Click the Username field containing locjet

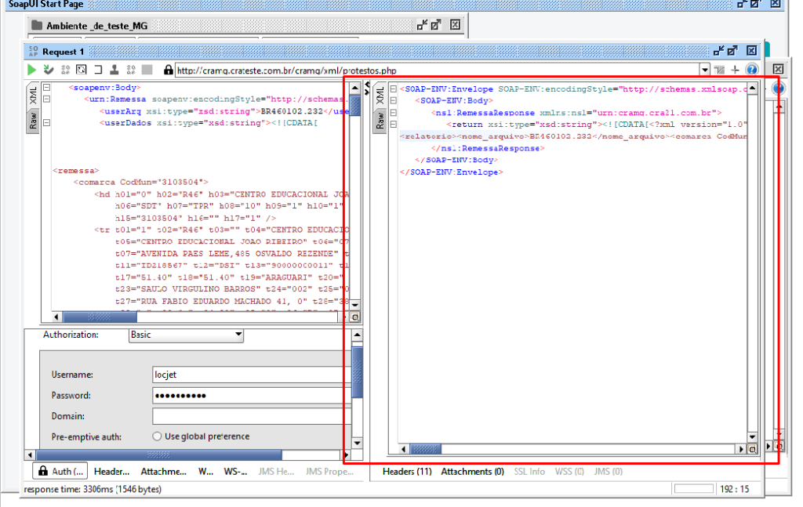point(251,375)
